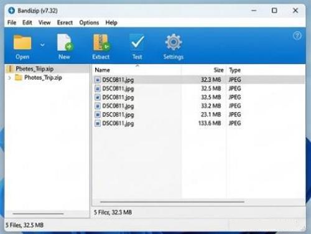Click the 32.5 MB size cell in file list
The height and width of the screenshot is (234, 311).
coord(211,88)
